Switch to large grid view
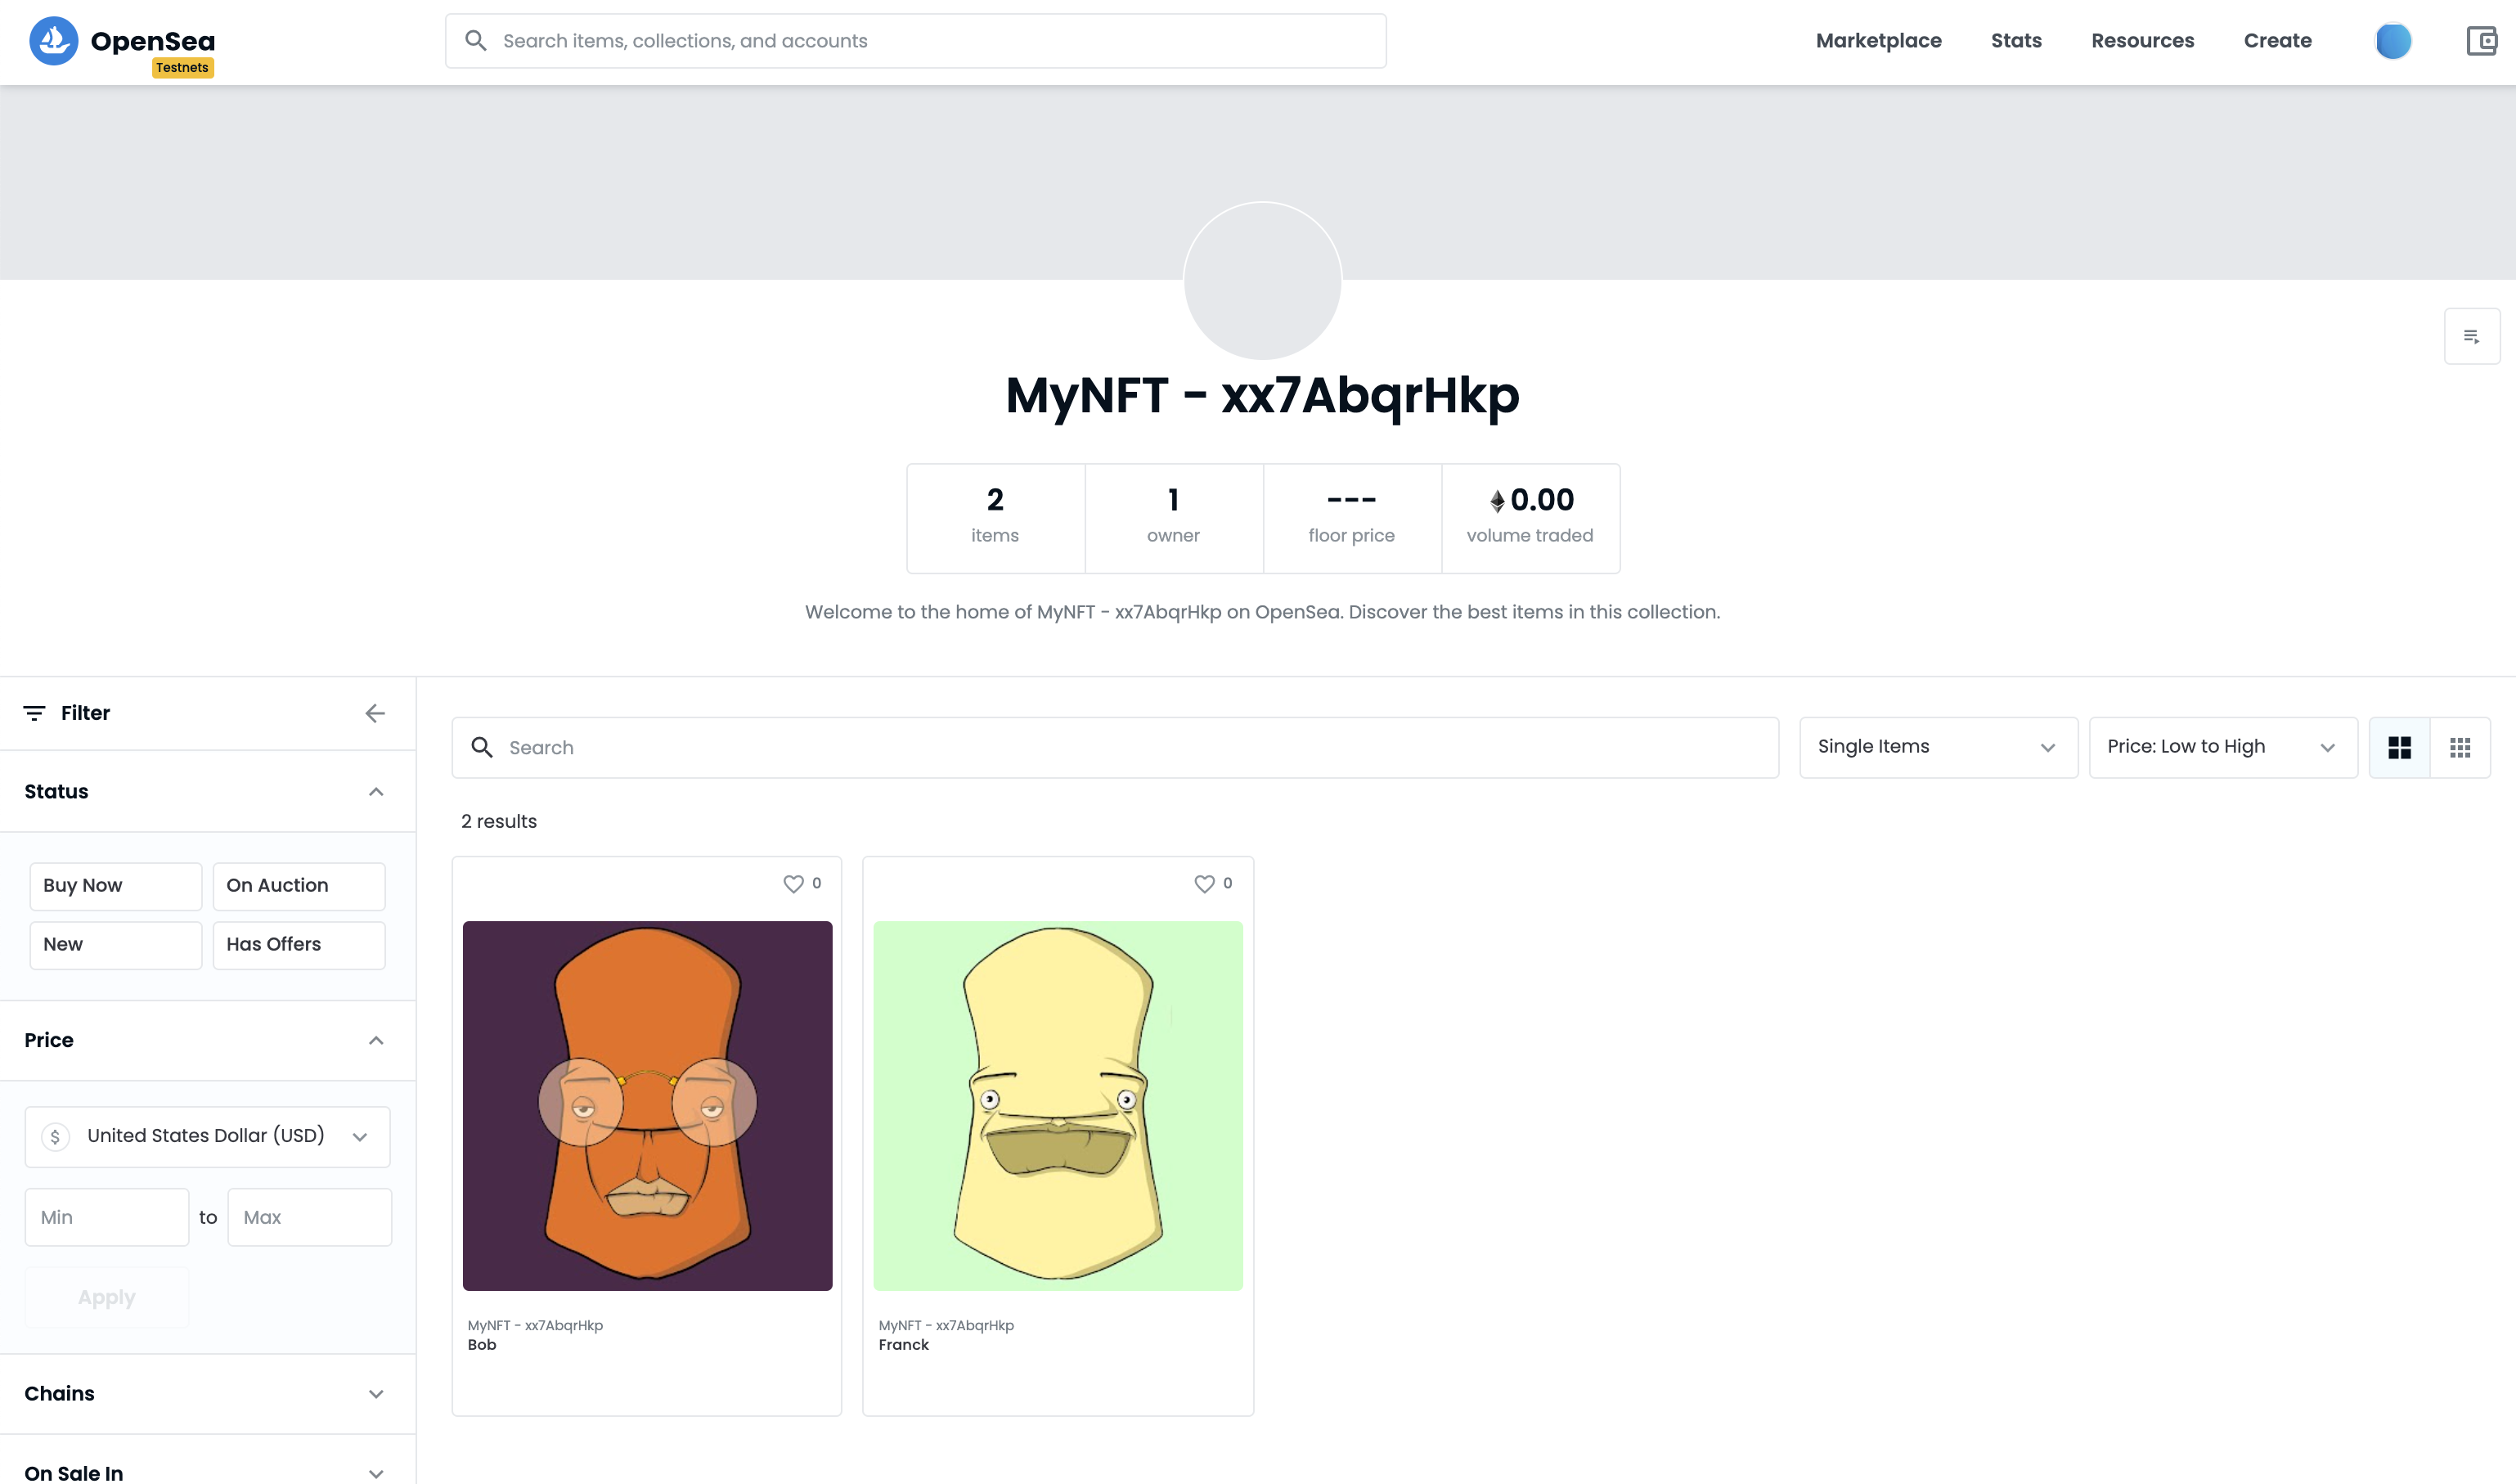The image size is (2516, 1484). click(x=2399, y=747)
